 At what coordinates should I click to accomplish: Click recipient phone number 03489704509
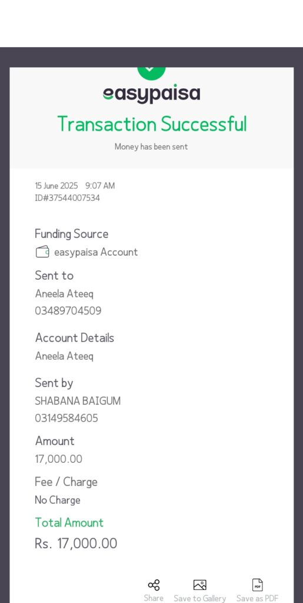tap(68, 311)
